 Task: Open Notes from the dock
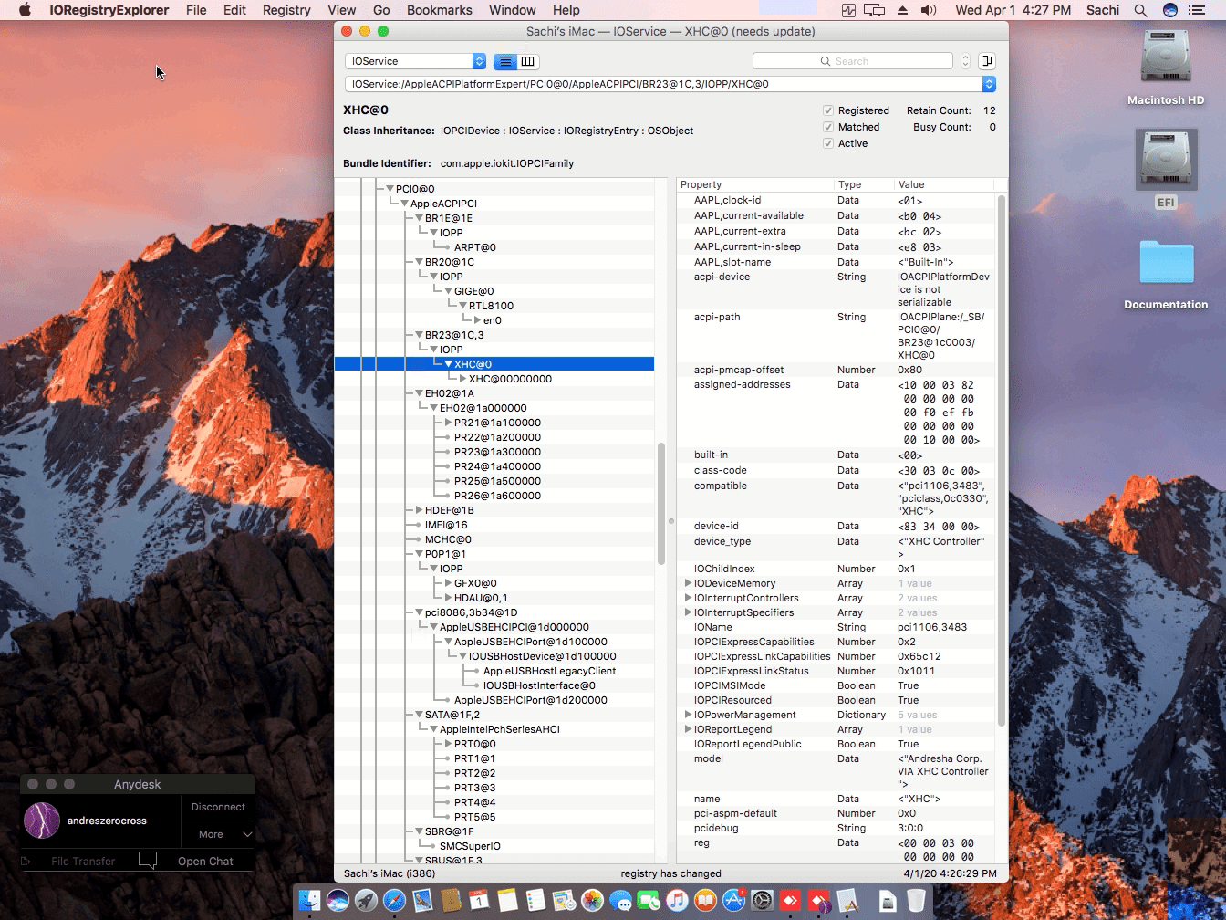[x=508, y=902]
